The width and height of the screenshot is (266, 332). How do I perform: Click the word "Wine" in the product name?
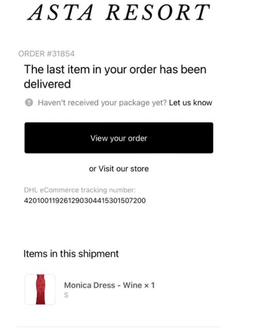click(x=132, y=285)
